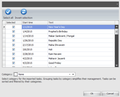Select the 1/4/2015 start time cell

click(x=35, y=31)
